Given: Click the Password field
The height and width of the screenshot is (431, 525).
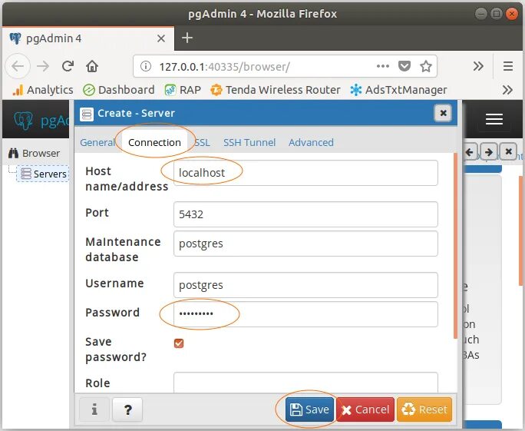Looking at the screenshot, I should tap(305, 314).
